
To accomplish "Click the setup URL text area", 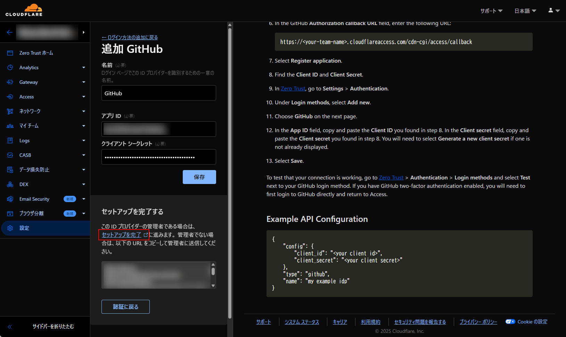I will tap(156, 275).
